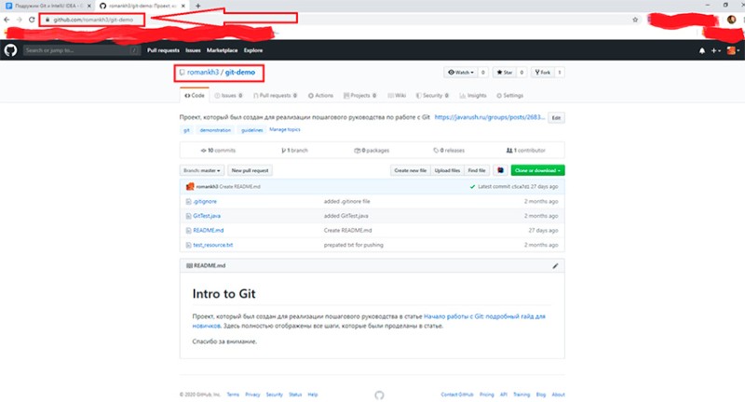This screenshot has height=402, width=745.
Task: Click Upload files
Action: coord(447,170)
